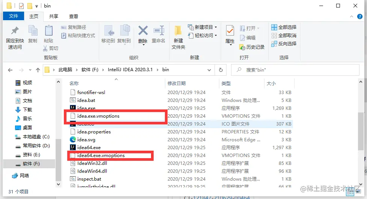The height and width of the screenshot is (199, 367).
Task: Click 软件 (F:) in address breadcrumb
Action: (90, 70)
